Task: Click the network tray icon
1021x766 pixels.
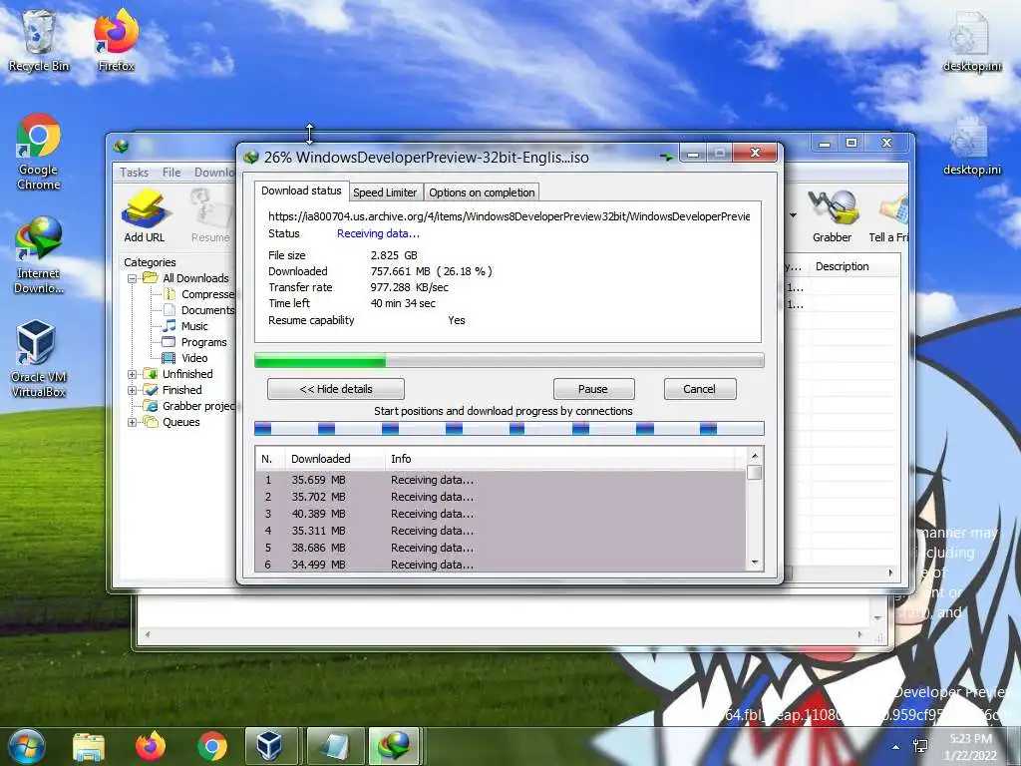Action: click(920, 746)
